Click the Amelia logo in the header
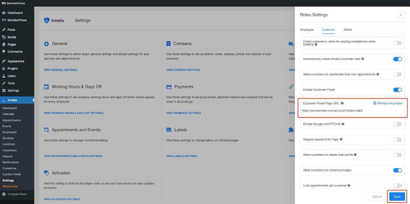 pyautogui.click(x=47, y=20)
